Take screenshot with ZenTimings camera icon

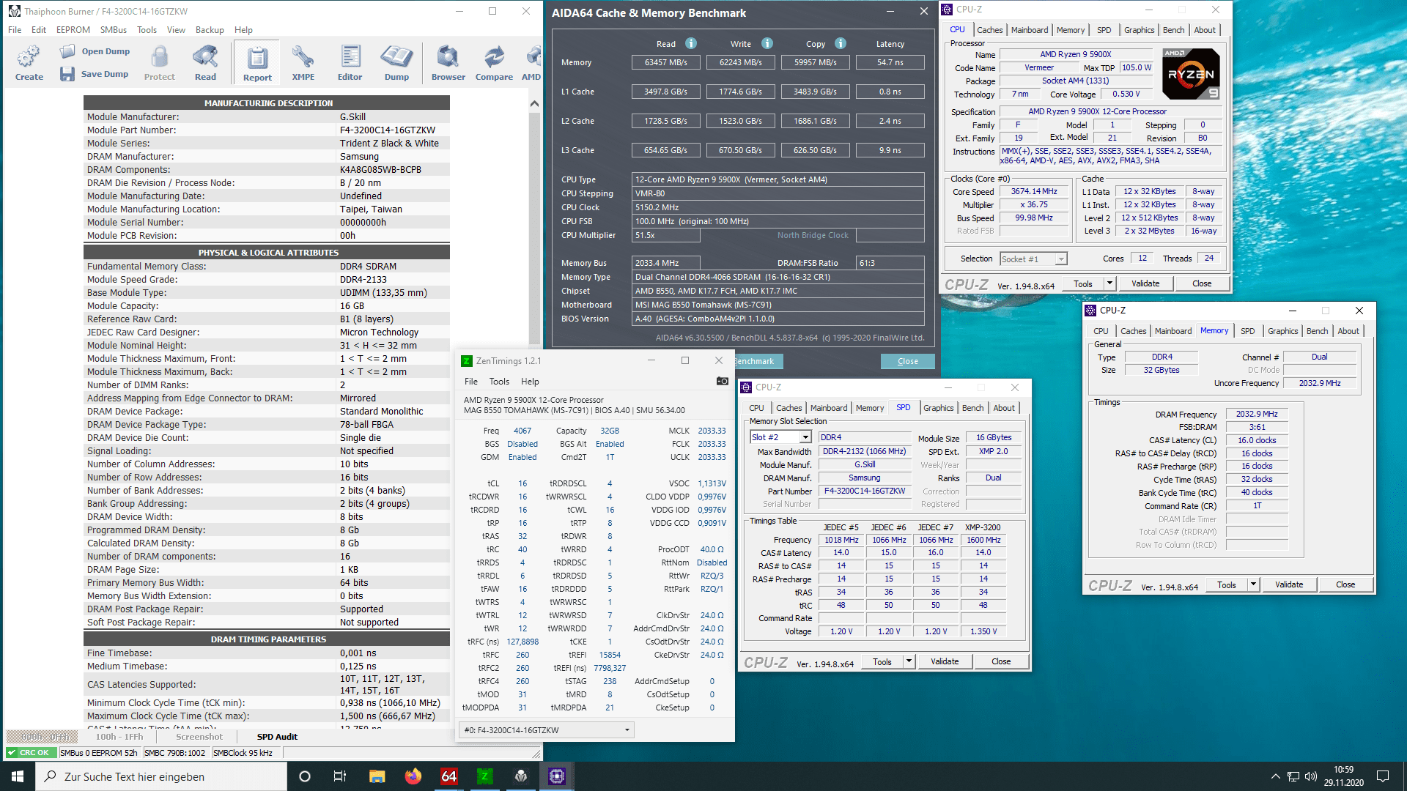pos(722,381)
